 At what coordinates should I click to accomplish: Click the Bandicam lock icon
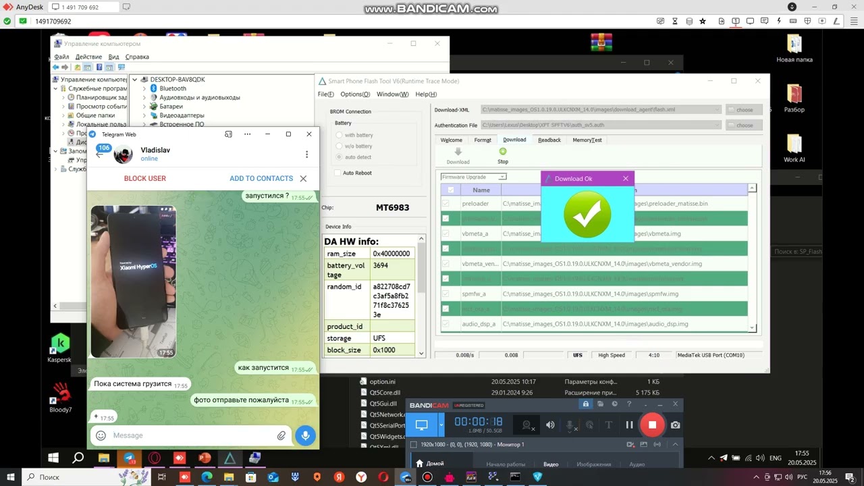[x=585, y=404]
